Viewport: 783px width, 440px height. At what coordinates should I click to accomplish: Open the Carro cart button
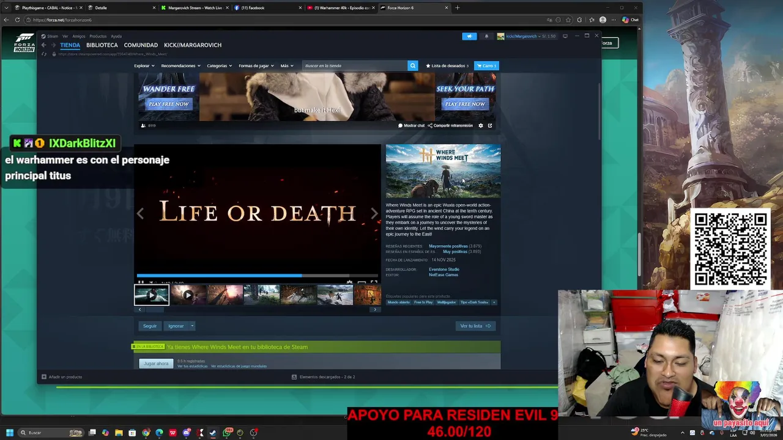[x=486, y=65]
